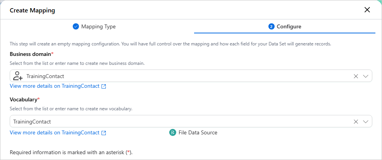382x160 pixels.
Task: Expand the Vocabulary dropdown
Action: [365, 122]
